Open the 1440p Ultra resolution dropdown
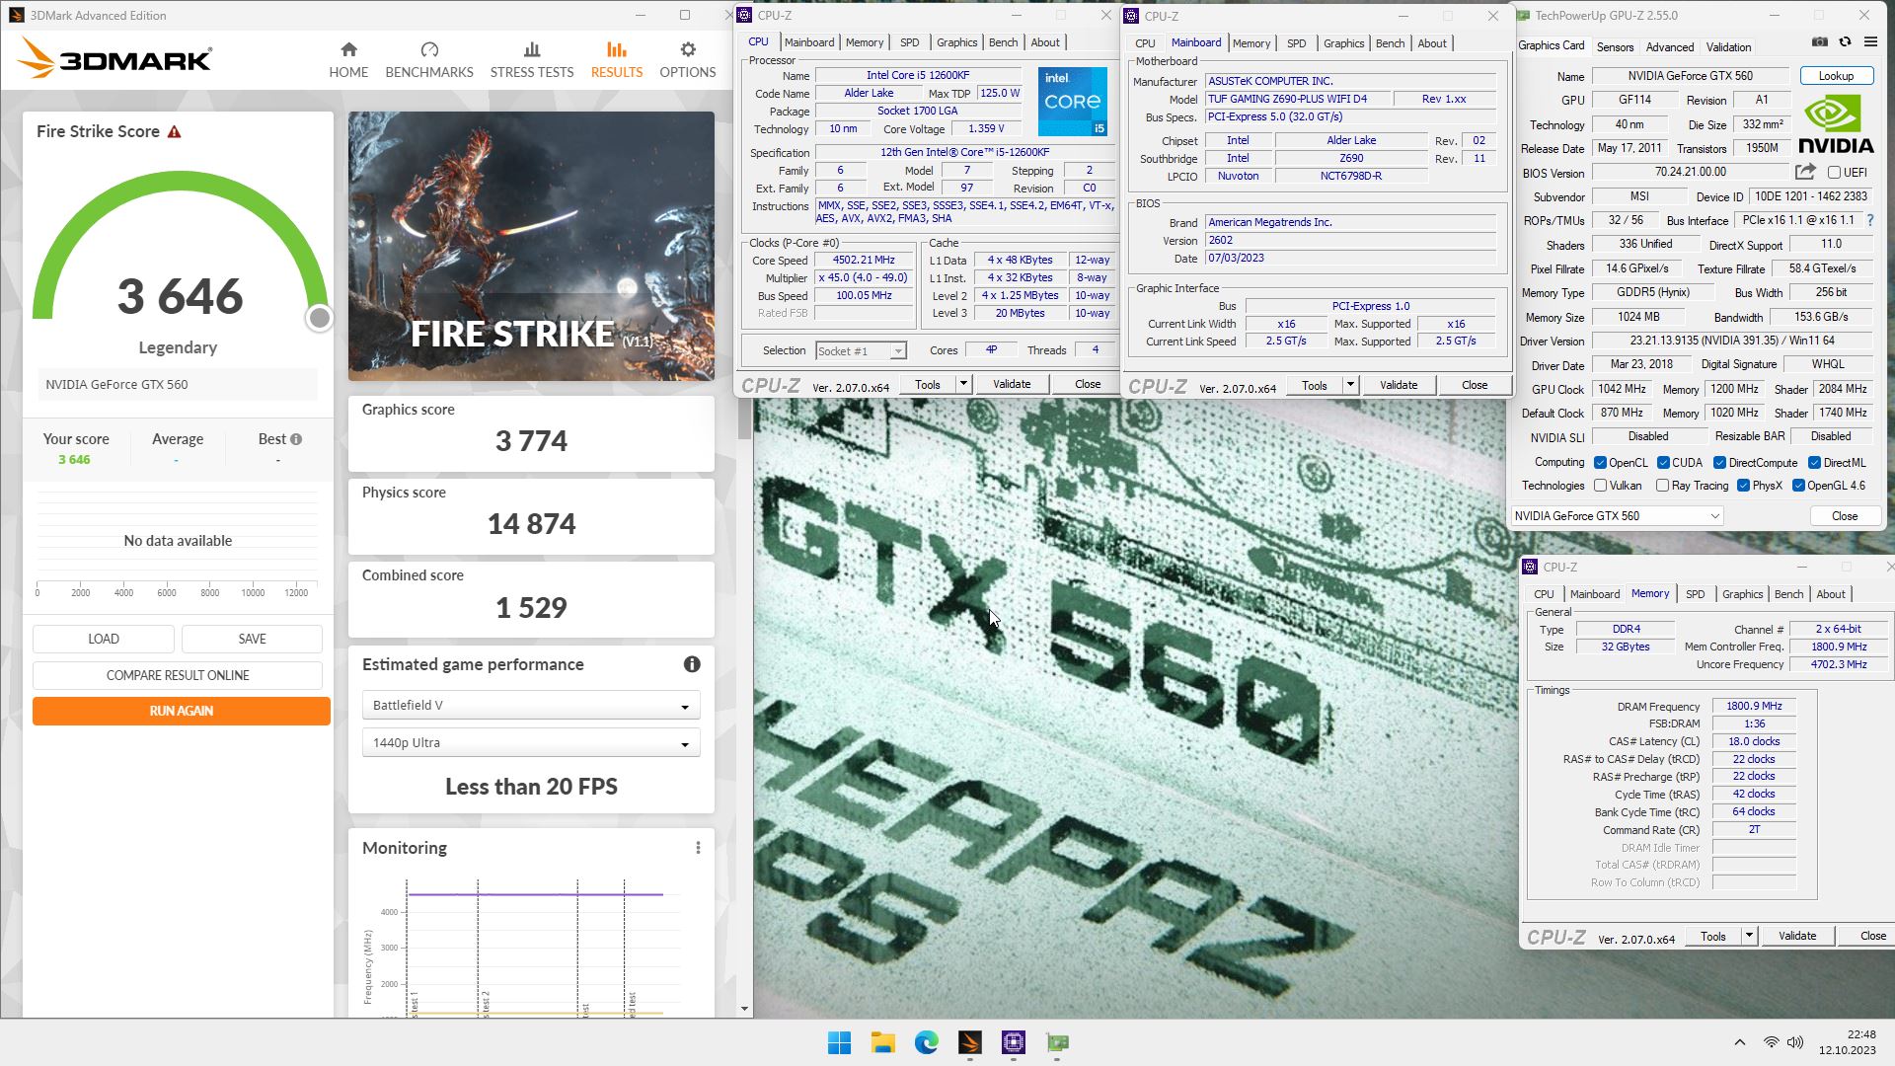This screenshot has width=1895, height=1066. (x=531, y=742)
